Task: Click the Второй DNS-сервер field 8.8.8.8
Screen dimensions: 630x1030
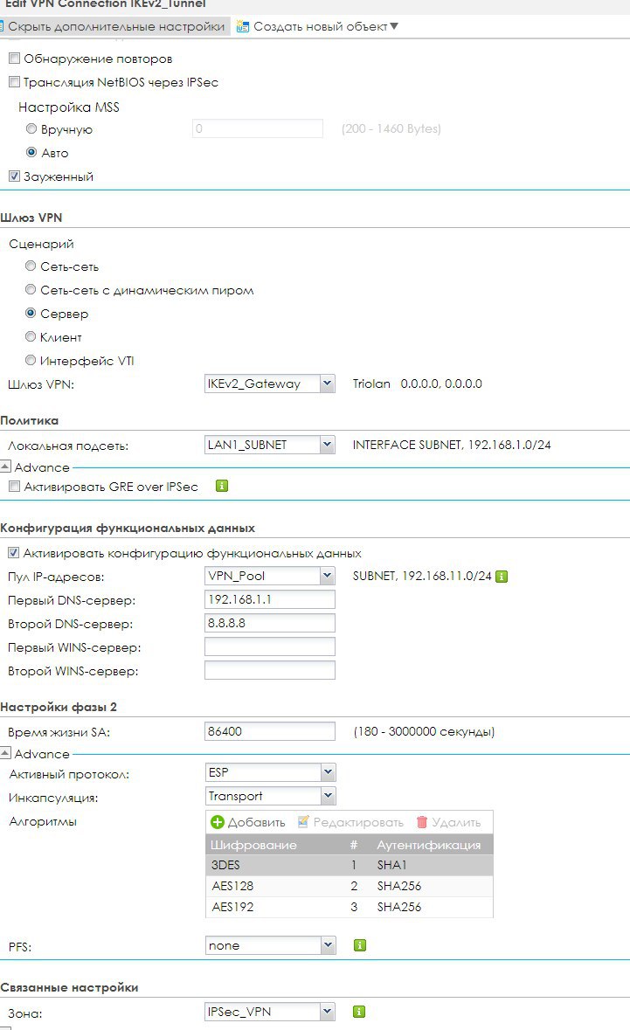Action: click(270, 624)
